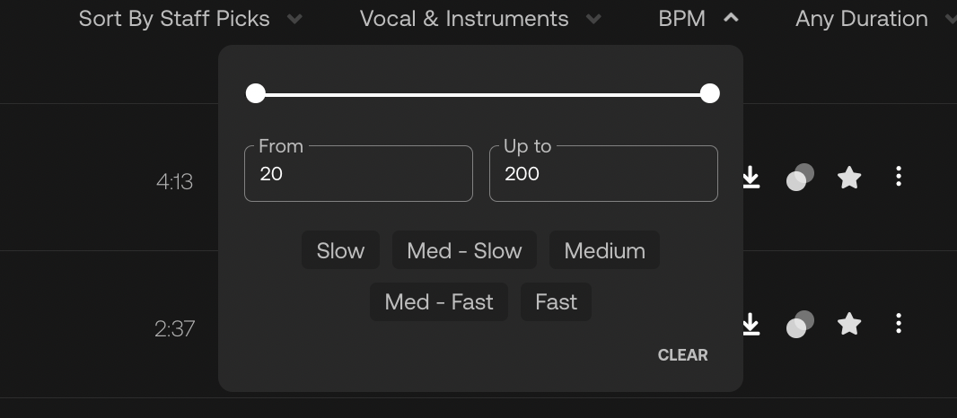Select the Fast tempo chip
The height and width of the screenshot is (418, 957).
(556, 302)
